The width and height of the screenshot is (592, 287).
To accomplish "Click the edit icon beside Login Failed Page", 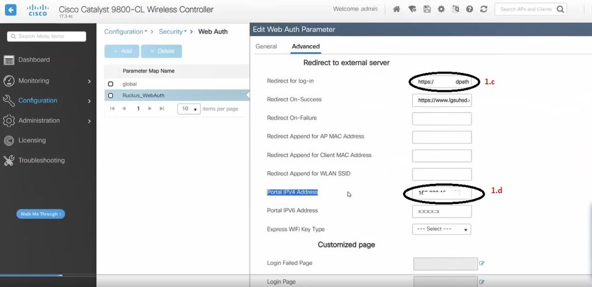I will pos(482,263).
